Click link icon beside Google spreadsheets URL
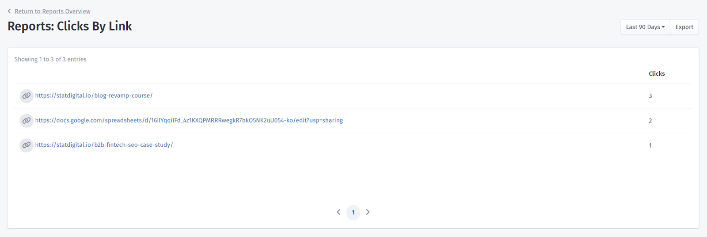This screenshot has height=237, width=707. [x=27, y=120]
